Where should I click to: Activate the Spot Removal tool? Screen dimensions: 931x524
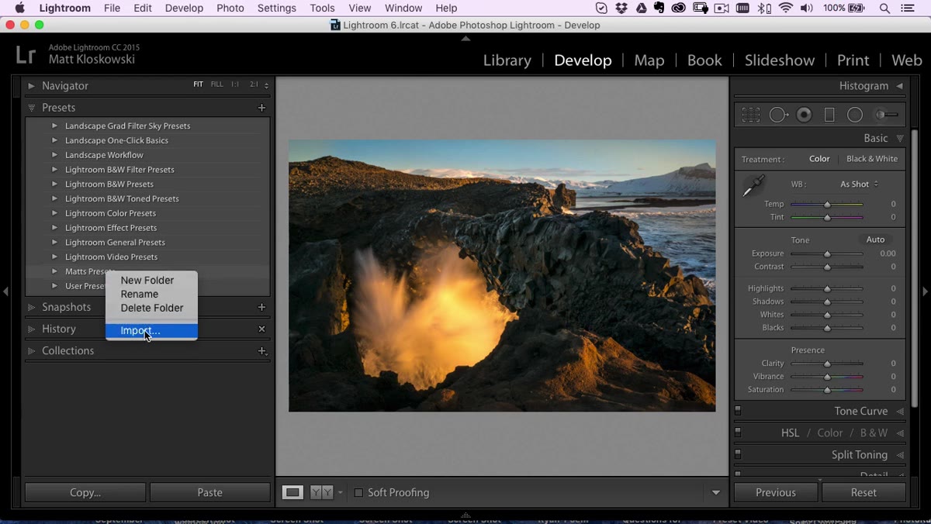coord(778,115)
